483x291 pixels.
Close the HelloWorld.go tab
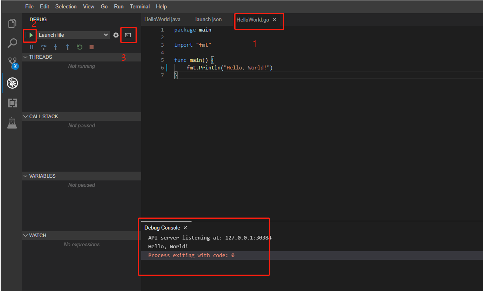(x=274, y=20)
